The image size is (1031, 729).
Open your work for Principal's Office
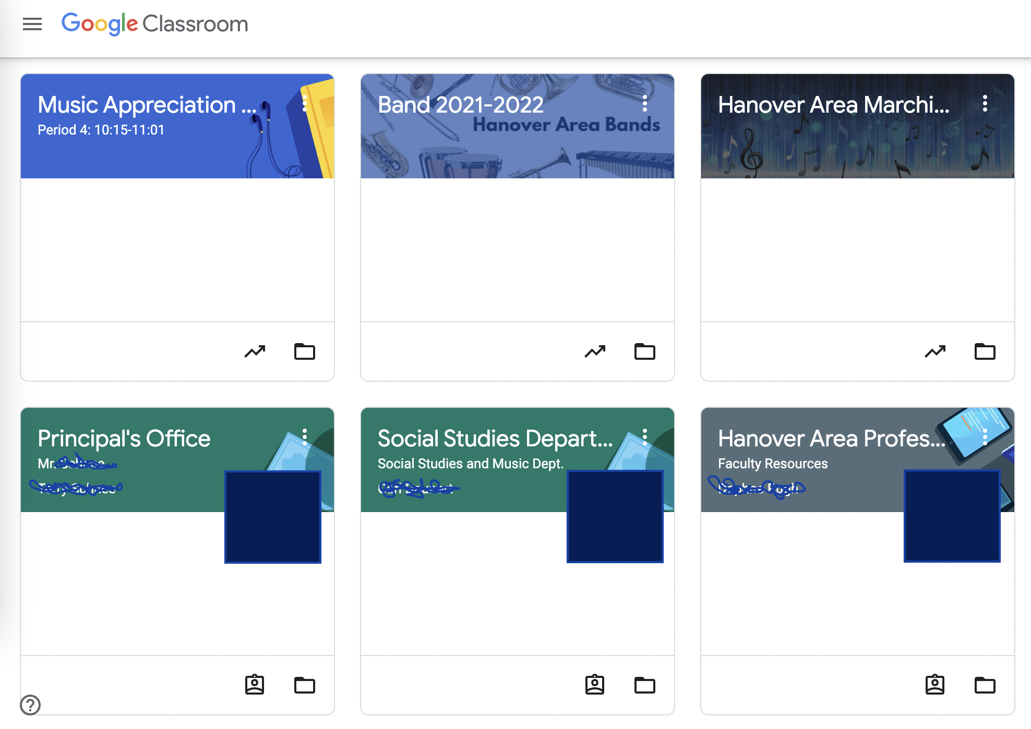(x=255, y=685)
